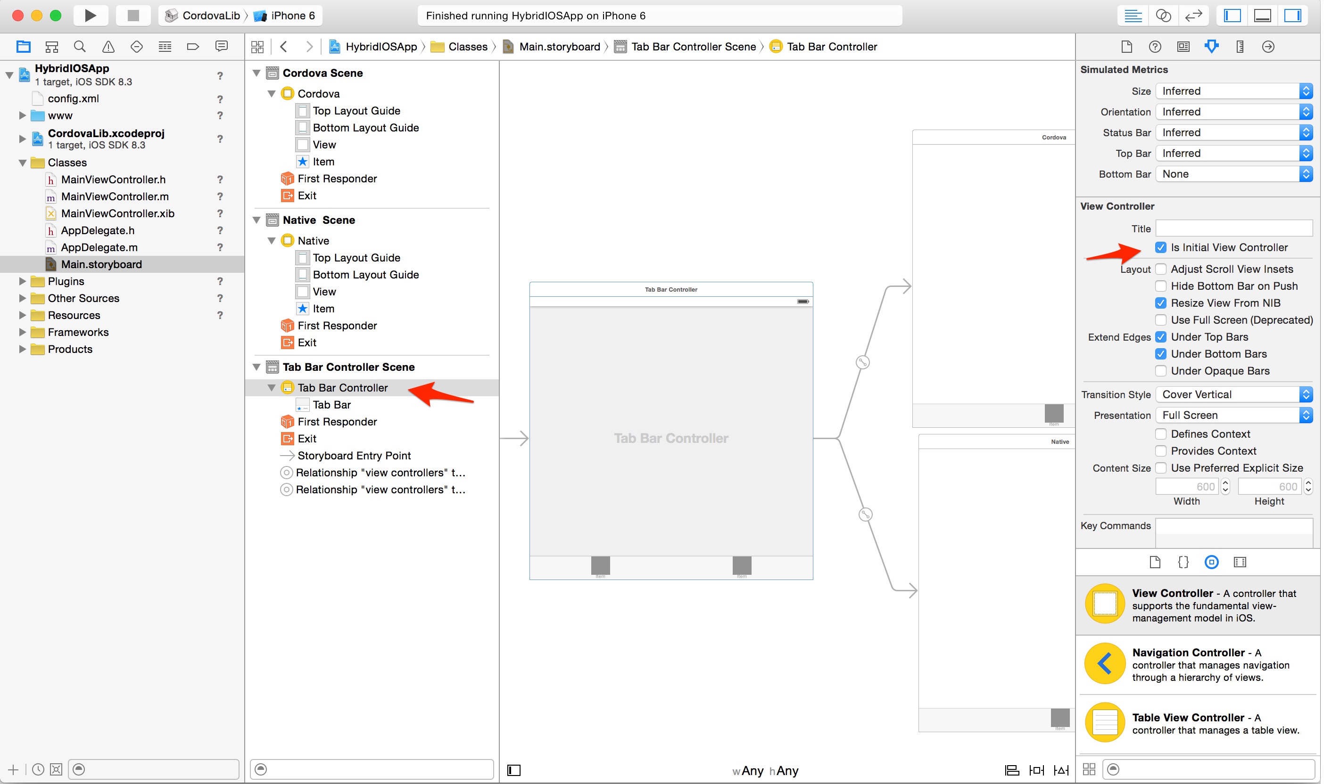Select Tab Bar Controller Scene breadcrumb
Image resolution: width=1340 pixels, height=784 pixels.
pos(685,47)
